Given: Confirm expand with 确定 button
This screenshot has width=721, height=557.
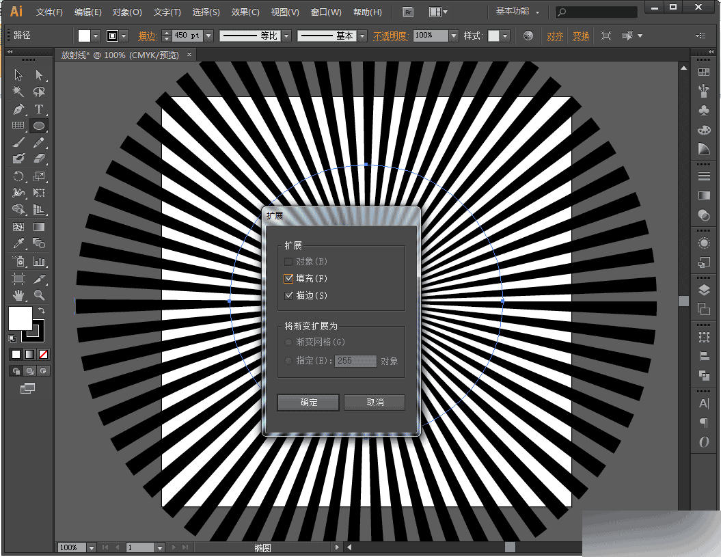Looking at the screenshot, I should click(308, 402).
